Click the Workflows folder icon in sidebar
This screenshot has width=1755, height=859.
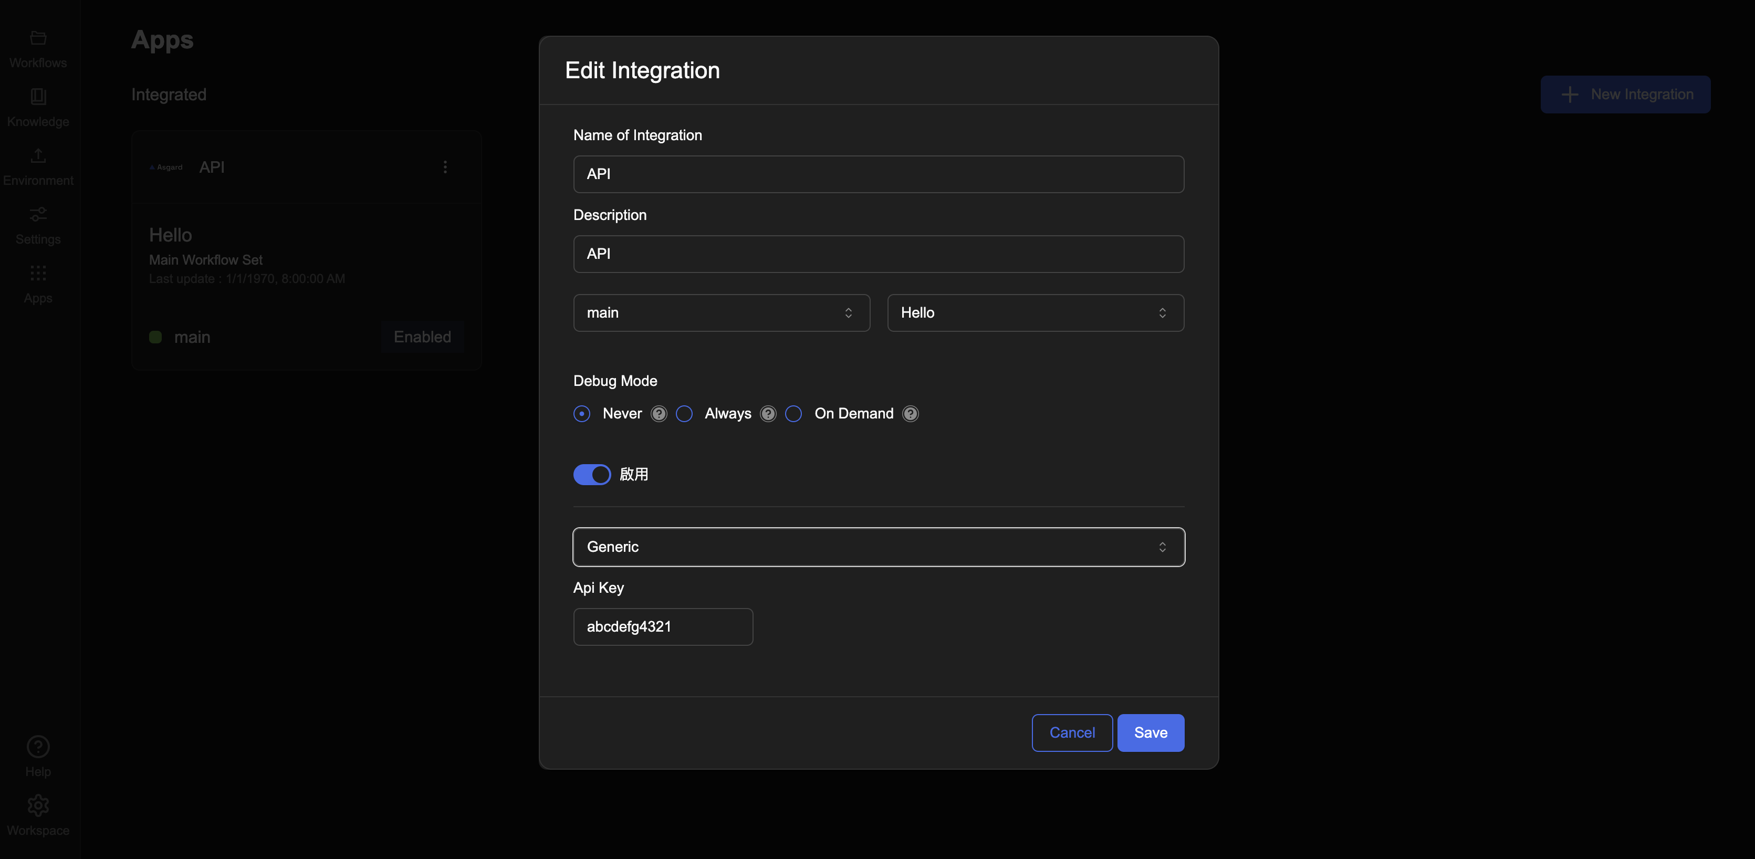38,38
